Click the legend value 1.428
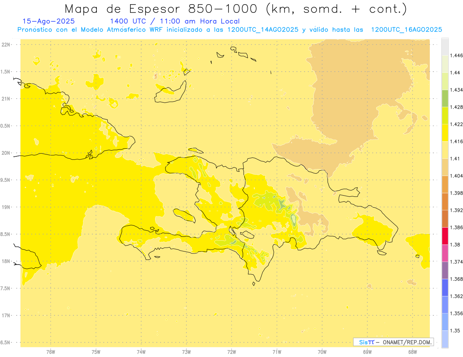463x357 pixels. coord(456,107)
